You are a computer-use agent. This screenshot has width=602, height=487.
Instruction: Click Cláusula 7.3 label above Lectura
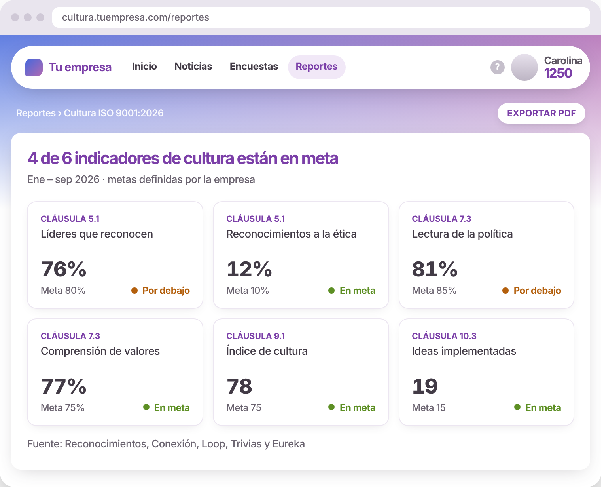[441, 219]
